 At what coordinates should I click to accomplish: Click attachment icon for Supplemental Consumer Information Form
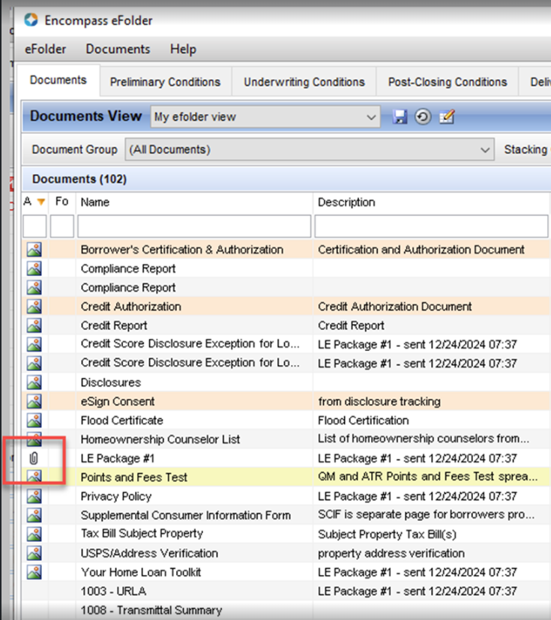[x=34, y=515]
